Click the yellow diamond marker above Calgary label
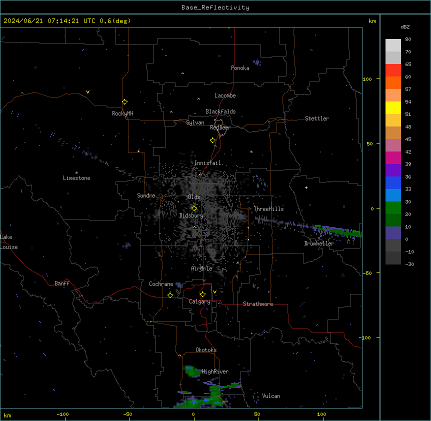431x421 pixels. coord(202,294)
